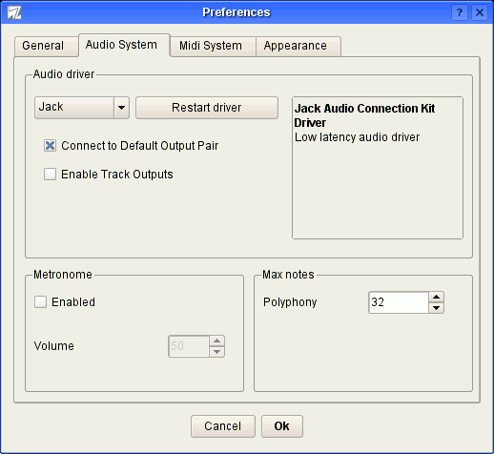The height and width of the screenshot is (454, 494).
Task: Click the metronome Volume down arrow
Action: pyautogui.click(x=216, y=352)
